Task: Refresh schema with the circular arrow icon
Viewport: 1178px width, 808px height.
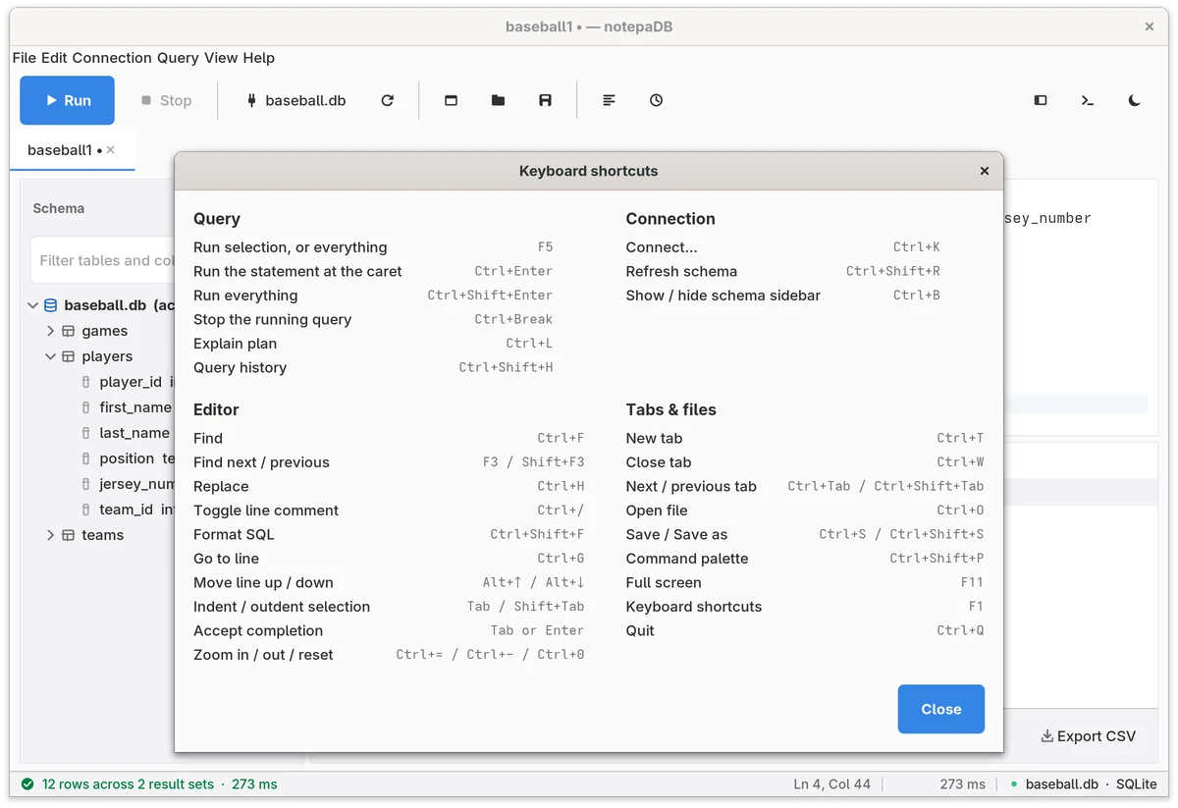Action: [x=387, y=100]
